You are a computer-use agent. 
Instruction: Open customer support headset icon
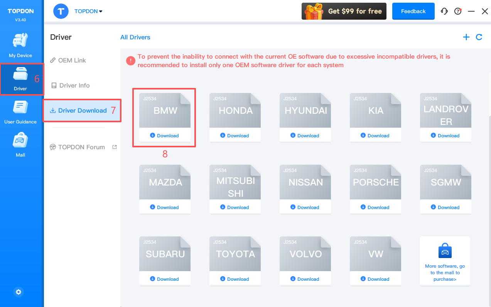[x=444, y=11]
